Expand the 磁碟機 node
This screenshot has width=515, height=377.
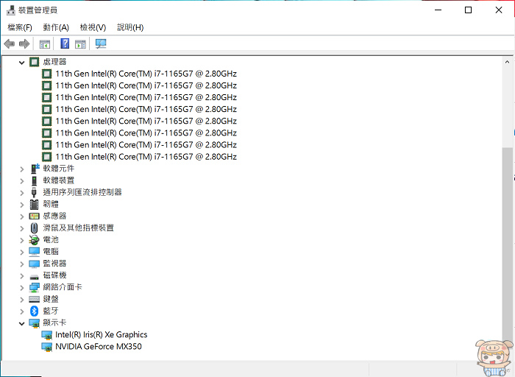[22, 276]
